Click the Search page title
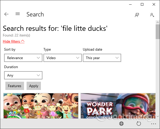160x129 pixels. click(x=35, y=14)
